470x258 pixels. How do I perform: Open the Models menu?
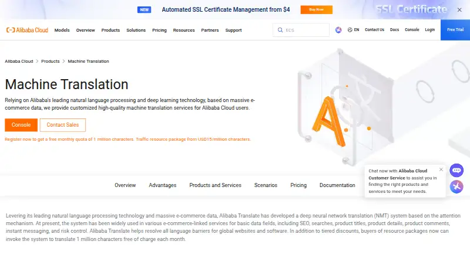click(62, 30)
